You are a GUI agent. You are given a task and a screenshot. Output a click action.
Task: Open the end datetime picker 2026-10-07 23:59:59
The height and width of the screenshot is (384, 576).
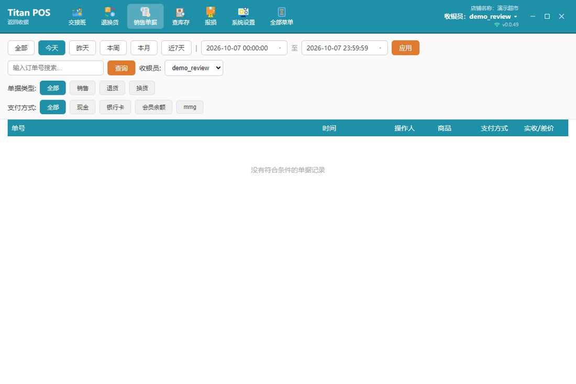tap(345, 48)
